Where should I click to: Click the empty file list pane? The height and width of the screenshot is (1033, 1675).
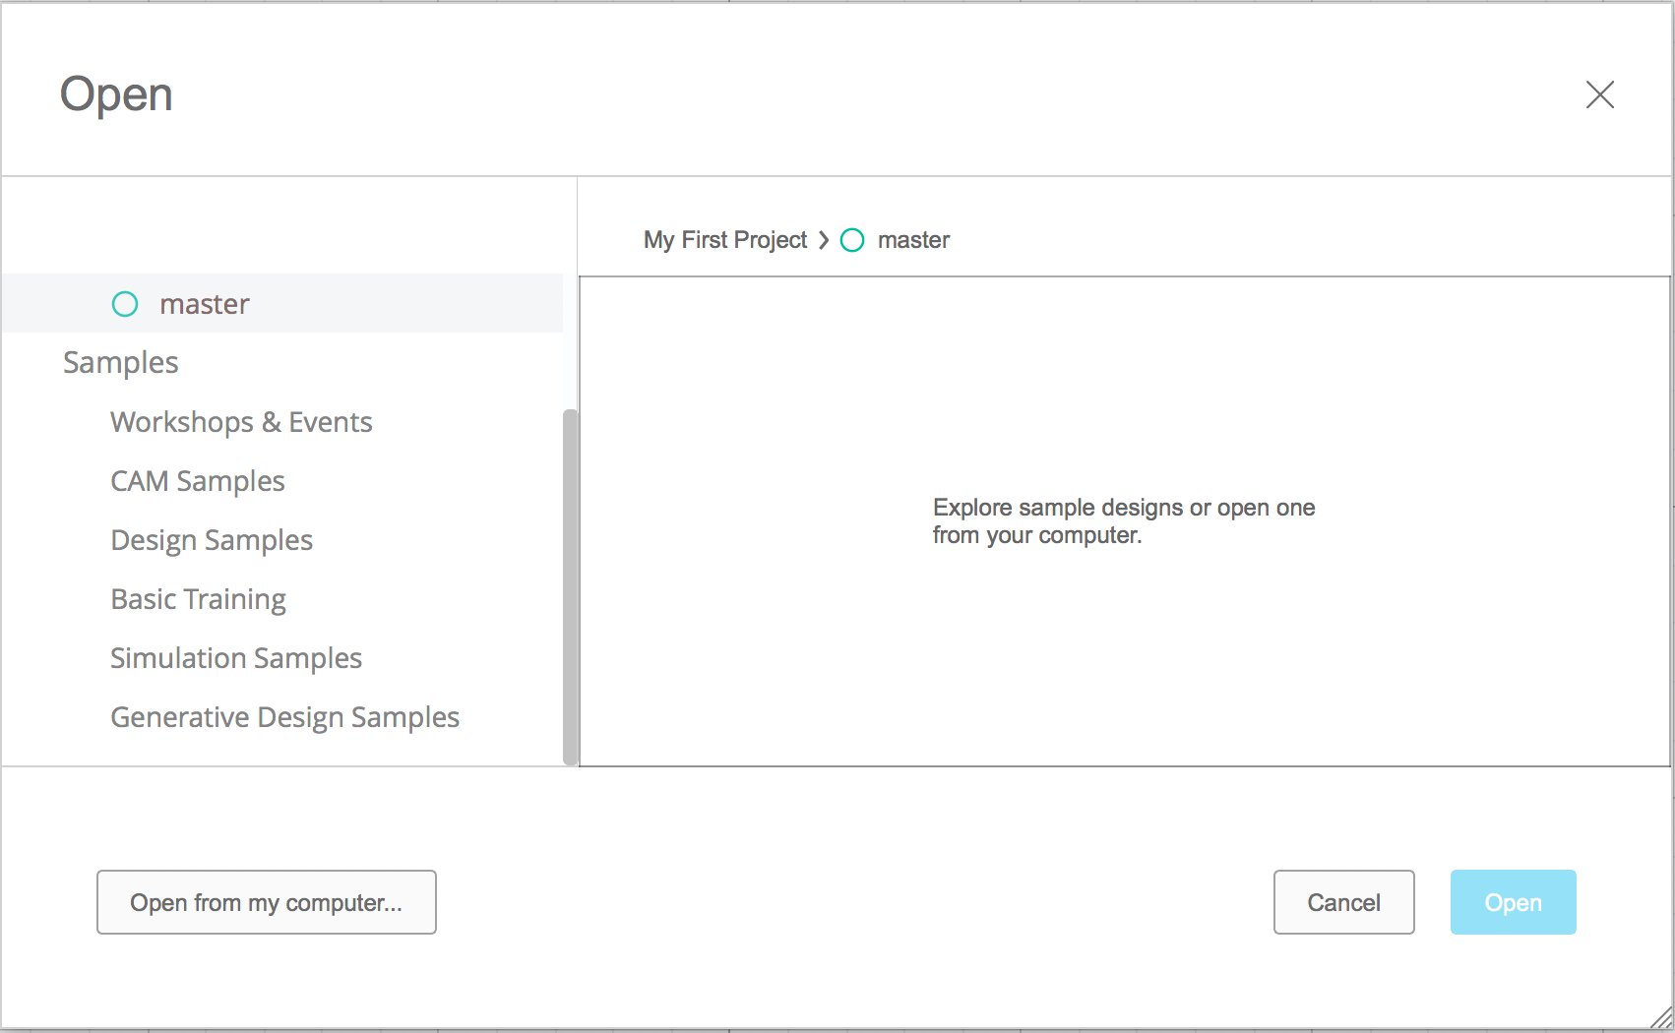1125,521
